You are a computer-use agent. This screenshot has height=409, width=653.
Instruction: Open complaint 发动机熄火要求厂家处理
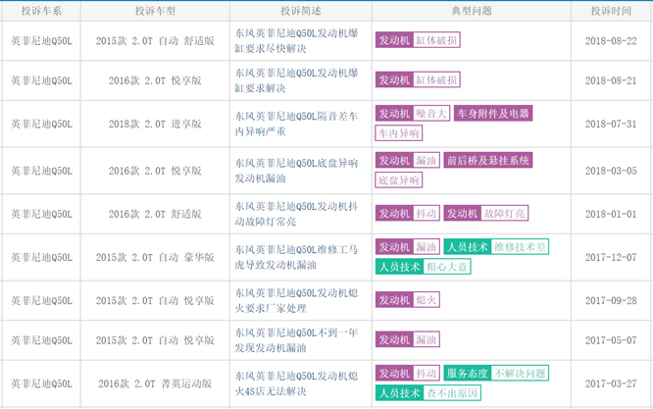(x=296, y=301)
